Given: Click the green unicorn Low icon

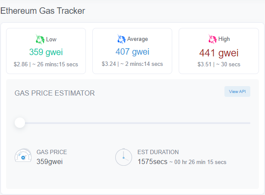Looking at the screenshot, I should (x=40, y=40).
